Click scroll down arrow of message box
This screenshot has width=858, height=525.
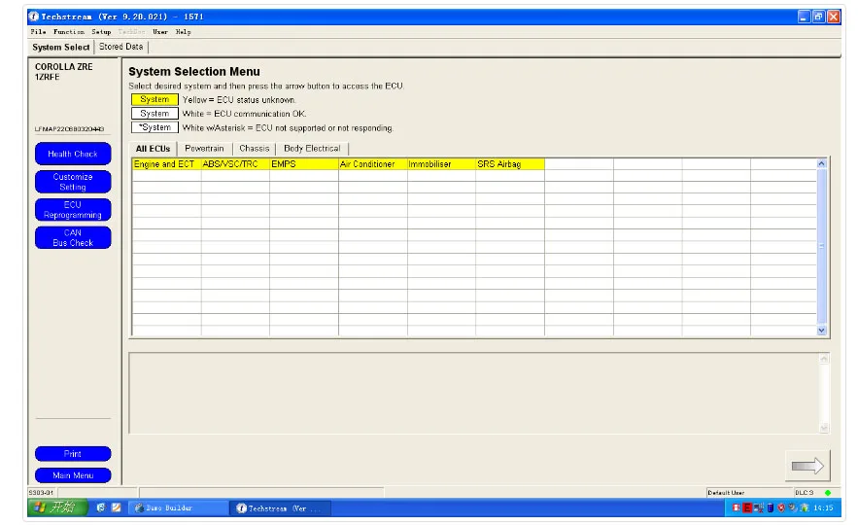(x=824, y=428)
